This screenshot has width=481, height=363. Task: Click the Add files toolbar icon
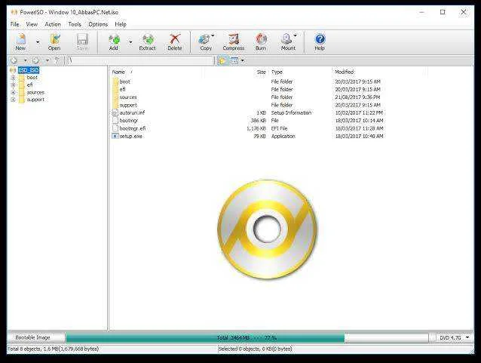coord(114,42)
